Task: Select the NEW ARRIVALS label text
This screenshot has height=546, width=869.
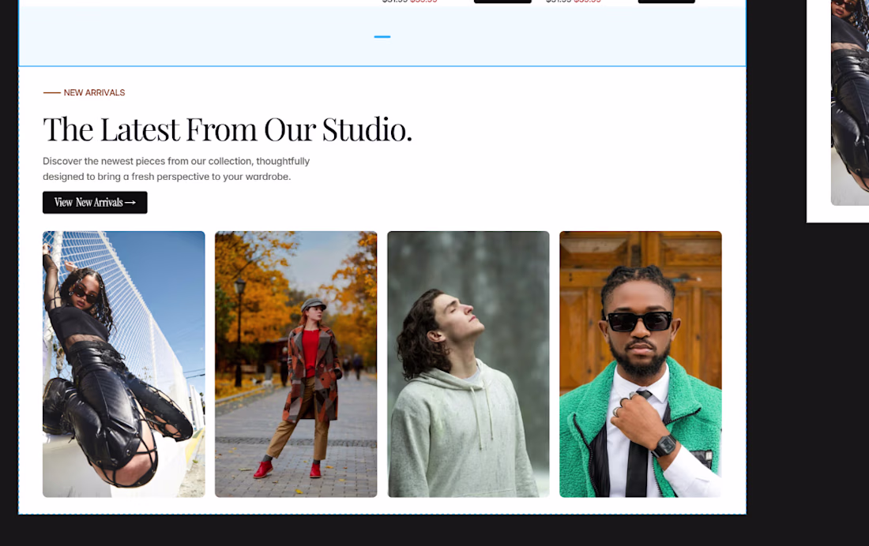Action: 94,92
